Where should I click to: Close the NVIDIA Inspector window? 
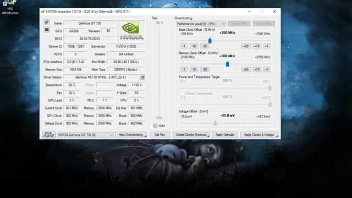pos(274,12)
